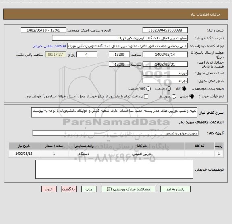Click the deadline hour field 13:00
Viewport: 232px width, 224px height.
tap(119, 55)
